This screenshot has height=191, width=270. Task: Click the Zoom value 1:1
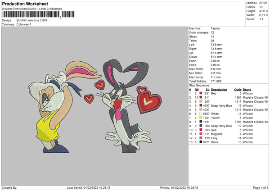coord(261,19)
